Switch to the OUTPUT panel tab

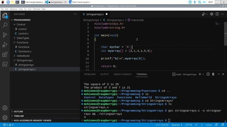(105, 74)
